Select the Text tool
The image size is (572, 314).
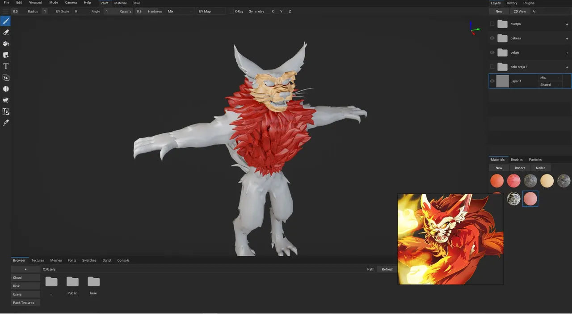[x=6, y=66]
